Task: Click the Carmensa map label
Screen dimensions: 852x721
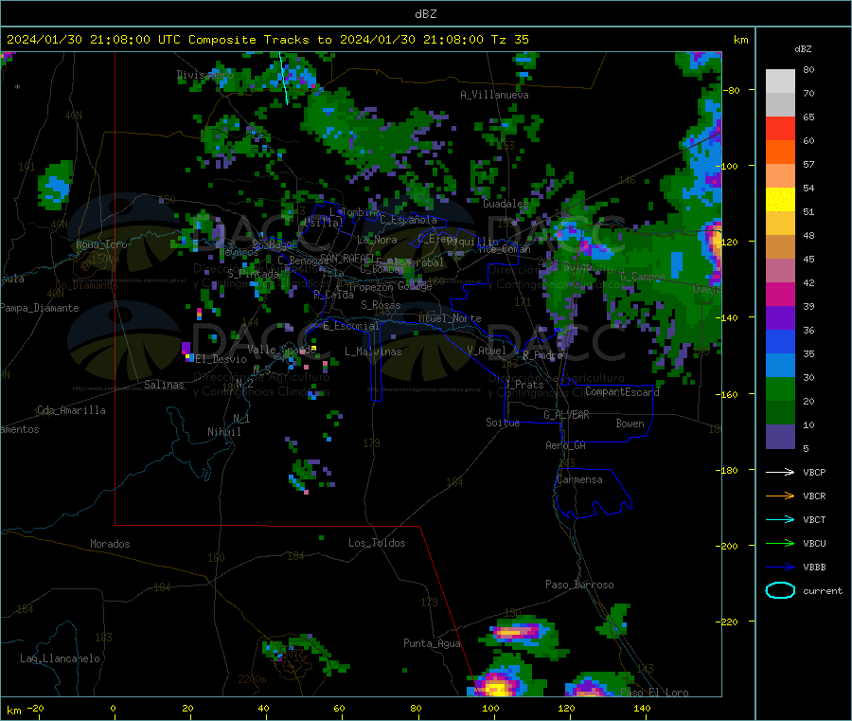Action: 579,479
